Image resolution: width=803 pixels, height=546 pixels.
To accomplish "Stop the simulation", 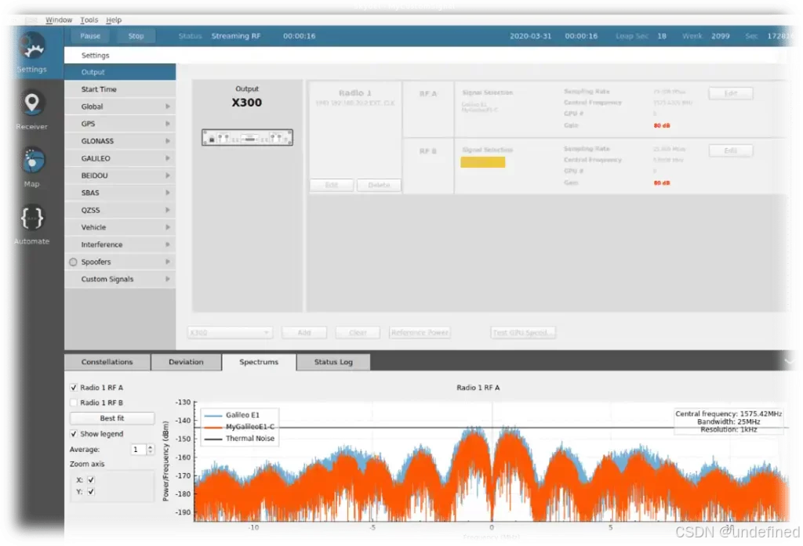I will click(136, 36).
